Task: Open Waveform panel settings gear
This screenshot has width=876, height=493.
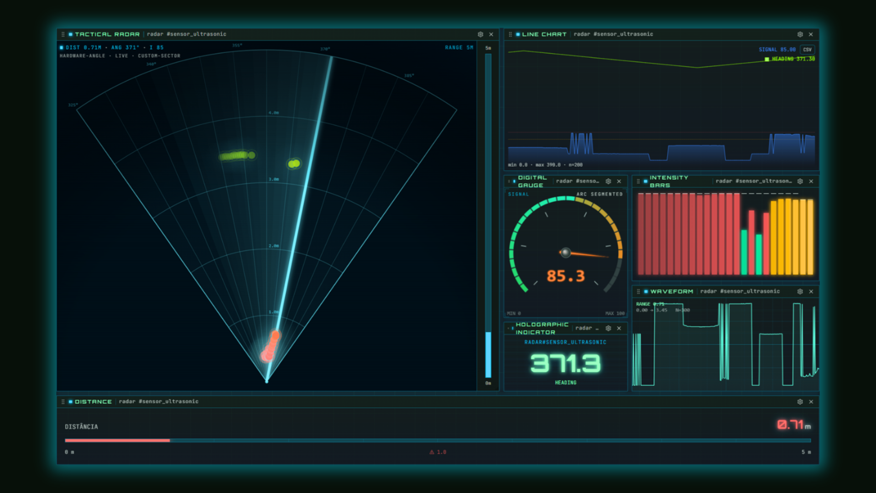Action: coord(800,291)
